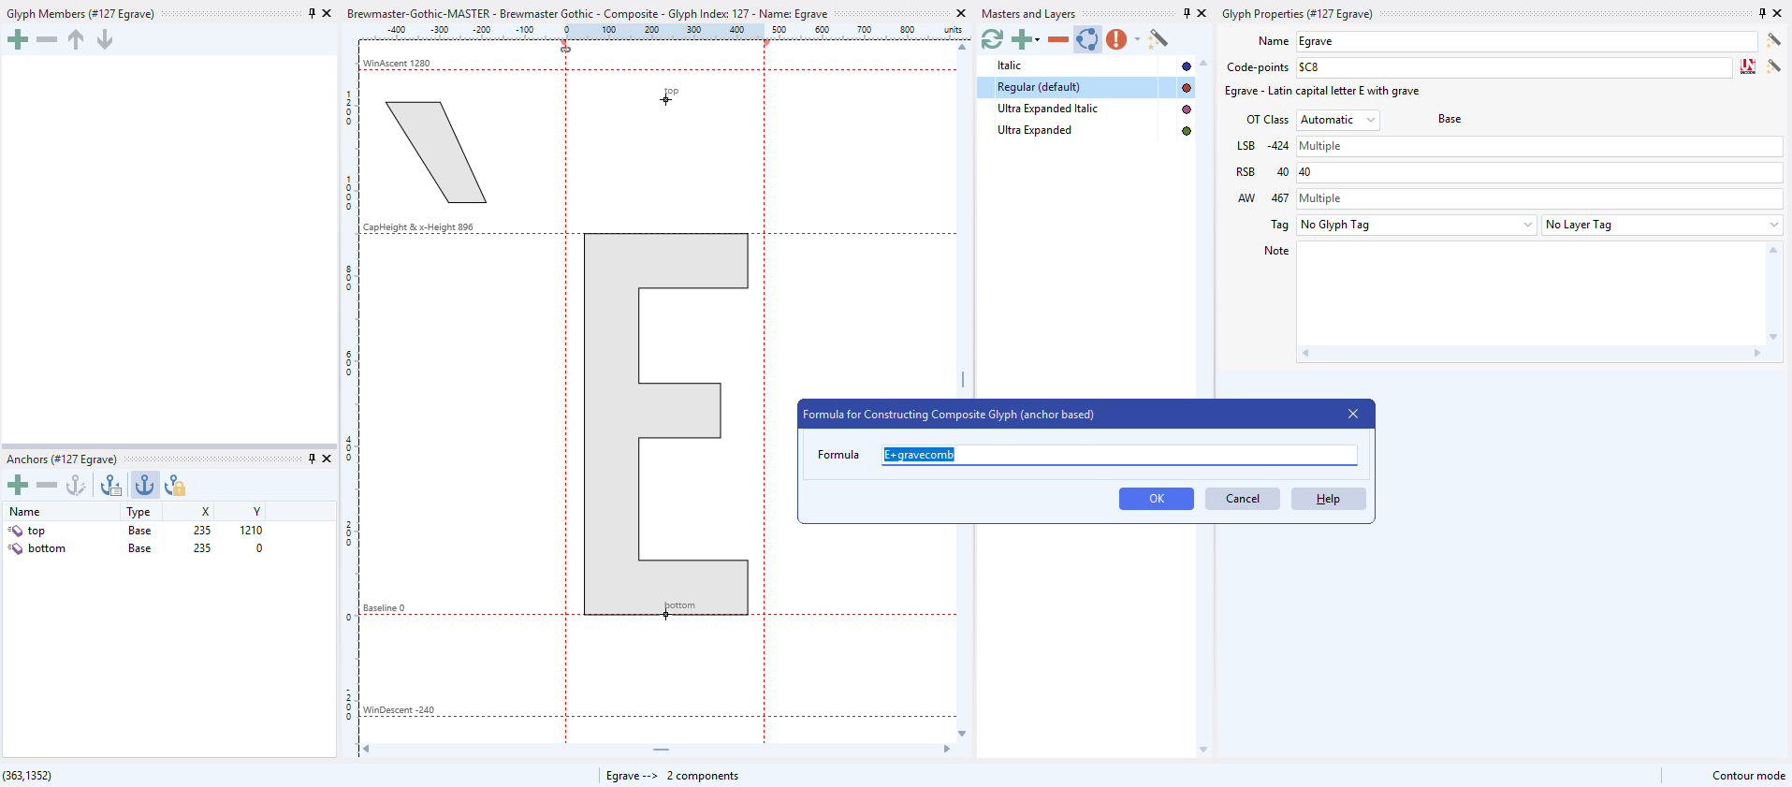Screen dimensions: 1792x787
Task: Add a new glyph member with plus icon
Action: [x=18, y=39]
